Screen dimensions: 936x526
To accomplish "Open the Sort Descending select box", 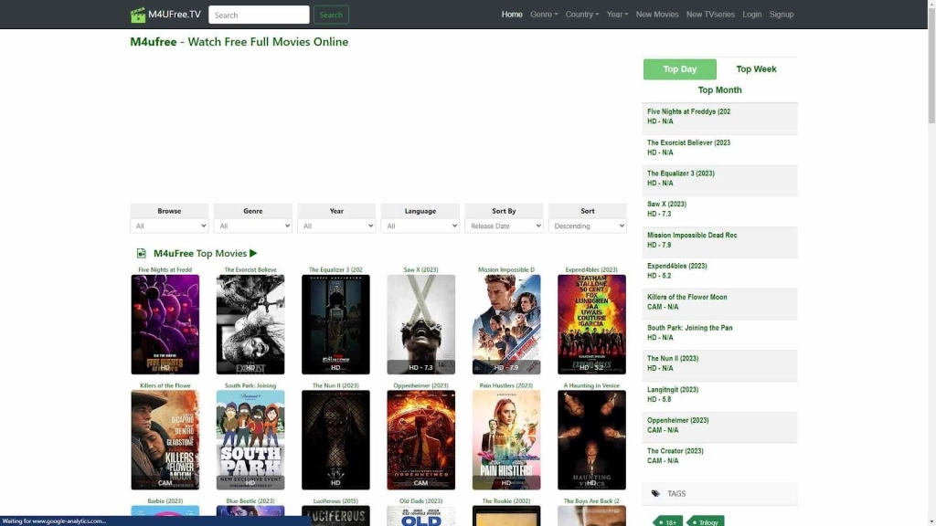I will (x=588, y=226).
